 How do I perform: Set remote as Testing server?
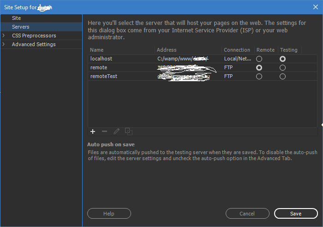(282, 68)
